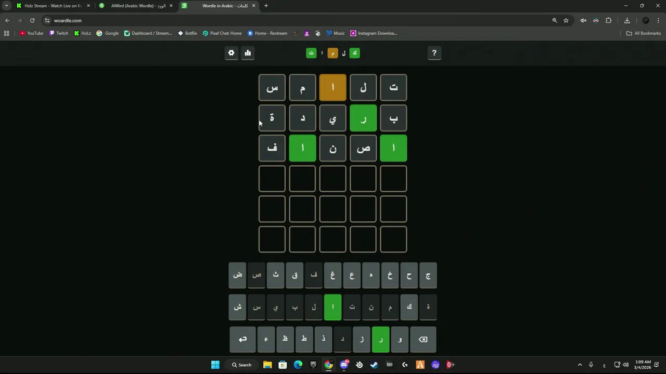The height and width of the screenshot is (374, 666).
Task: Tap the غ key
Action: [x=333, y=275]
